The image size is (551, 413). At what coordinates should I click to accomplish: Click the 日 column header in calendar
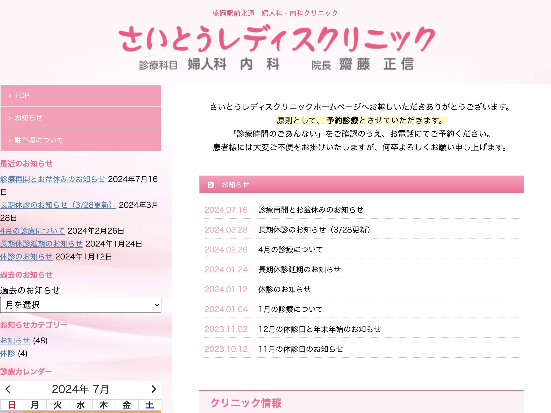point(12,405)
